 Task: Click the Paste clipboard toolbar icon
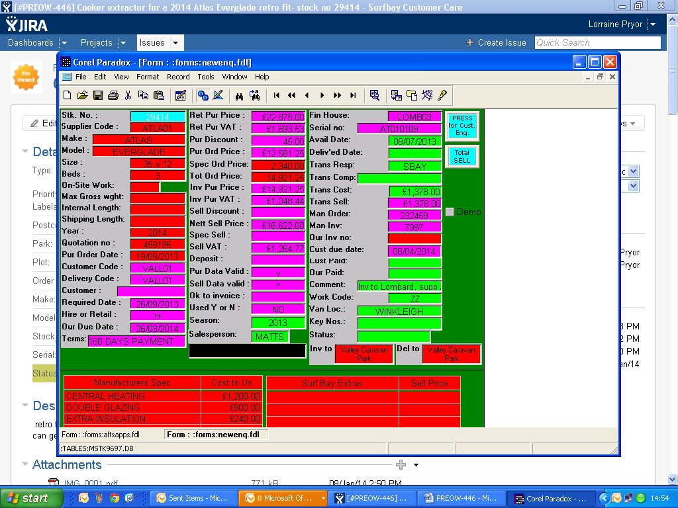pyautogui.click(x=158, y=95)
